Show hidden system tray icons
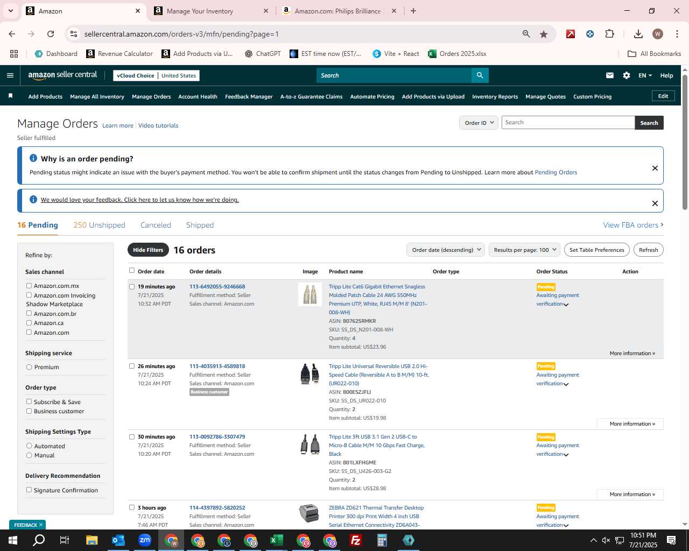 pyautogui.click(x=593, y=540)
